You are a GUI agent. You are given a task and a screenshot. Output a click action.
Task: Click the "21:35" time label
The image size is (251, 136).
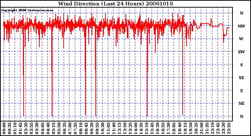(207, 128)
